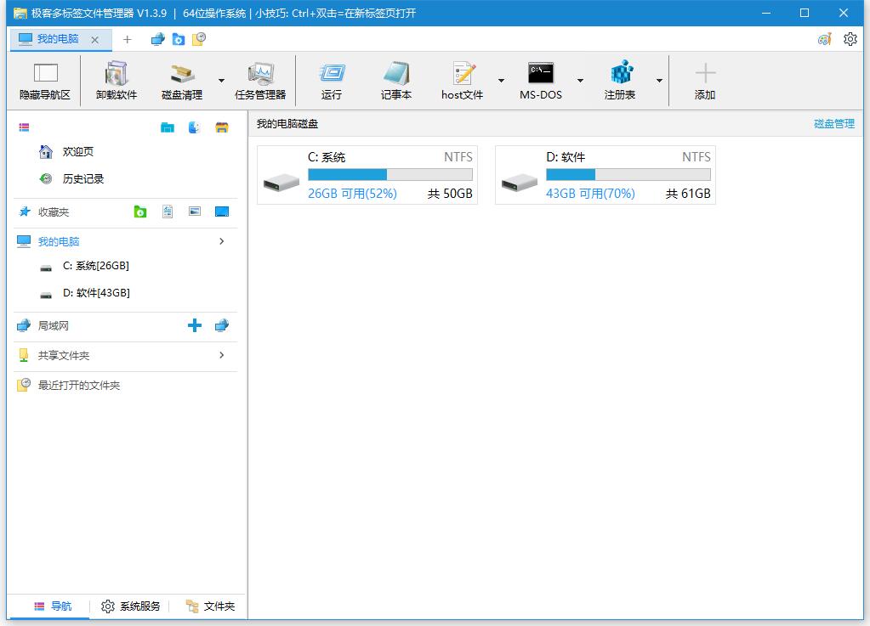
Task: Expand the 我的电脑 sidebar chevron
Action: (x=222, y=241)
